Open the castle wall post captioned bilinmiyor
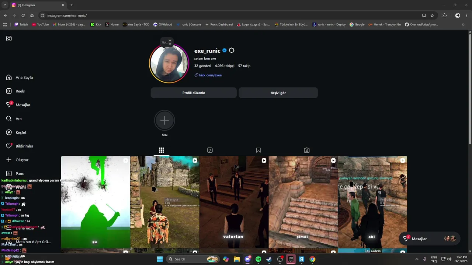This screenshot has width=472, height=265. pos(165,202)
